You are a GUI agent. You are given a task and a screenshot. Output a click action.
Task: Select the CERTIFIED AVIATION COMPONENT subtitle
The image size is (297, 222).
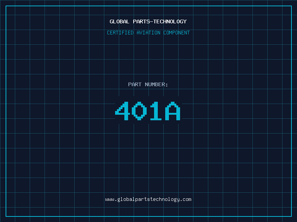coord(148,33)
